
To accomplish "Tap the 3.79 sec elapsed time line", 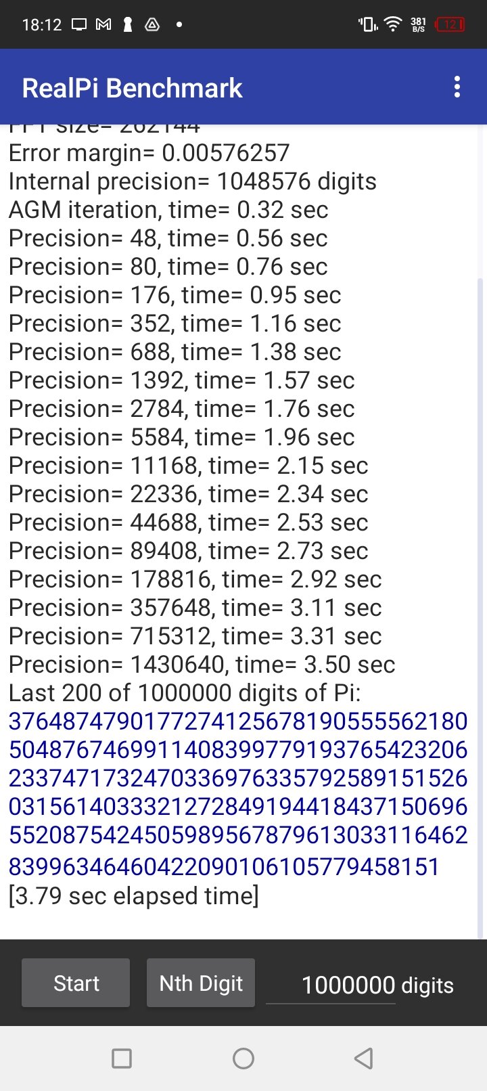I will pos(133,895).
